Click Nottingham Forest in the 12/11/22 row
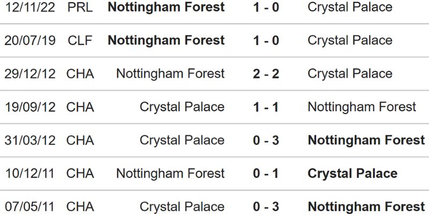Image resolution: width=429 pixels, height=214 pixels. (x=166, y=7)
